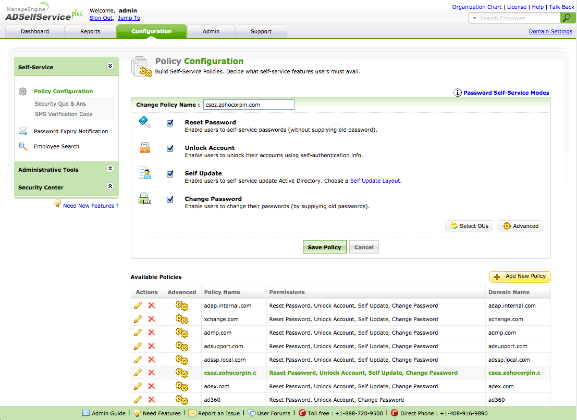Image resolution: width=577 pixels, height=420 pixels.
Task: Click the Advanced button in policy form
Action: 521,226
